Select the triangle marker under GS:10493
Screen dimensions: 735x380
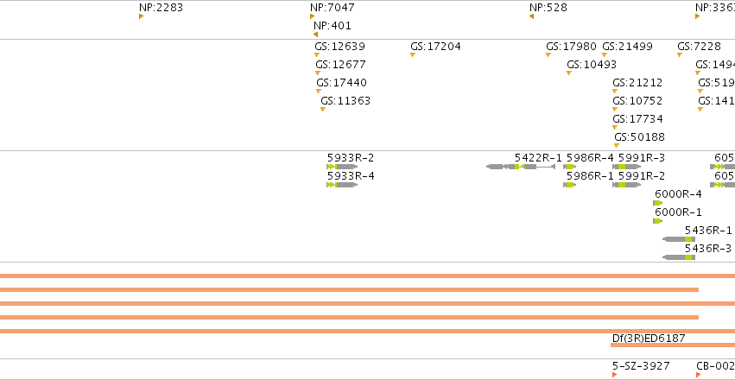point(569,73)
